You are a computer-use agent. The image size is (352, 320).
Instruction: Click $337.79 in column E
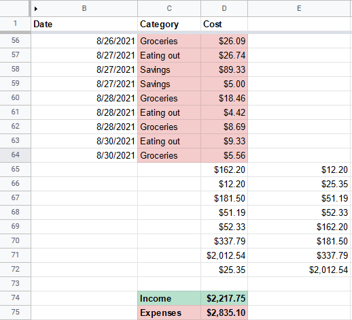pyautogui.click(x=299, y=255)
